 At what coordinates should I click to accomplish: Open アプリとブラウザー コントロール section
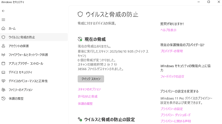point(34,63)
